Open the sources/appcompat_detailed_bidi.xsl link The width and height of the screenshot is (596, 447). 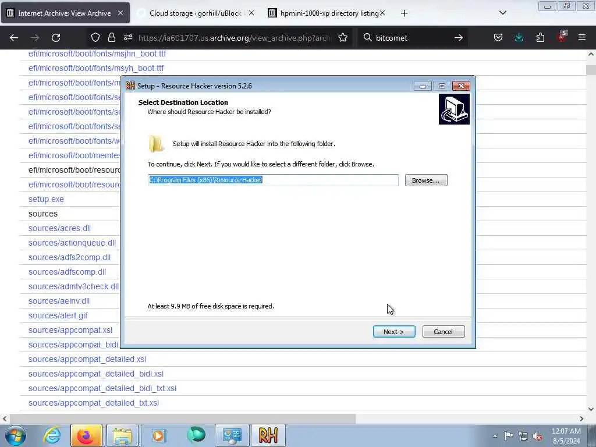[x=96, y=374]
